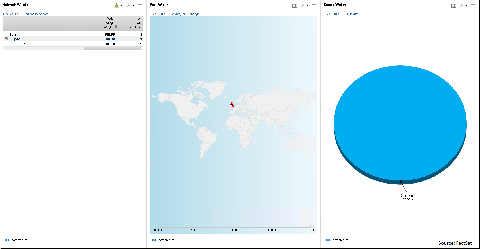Click the Oil & Gas 100.00% label
Screen dimensions: 480x249
point(407,197)
